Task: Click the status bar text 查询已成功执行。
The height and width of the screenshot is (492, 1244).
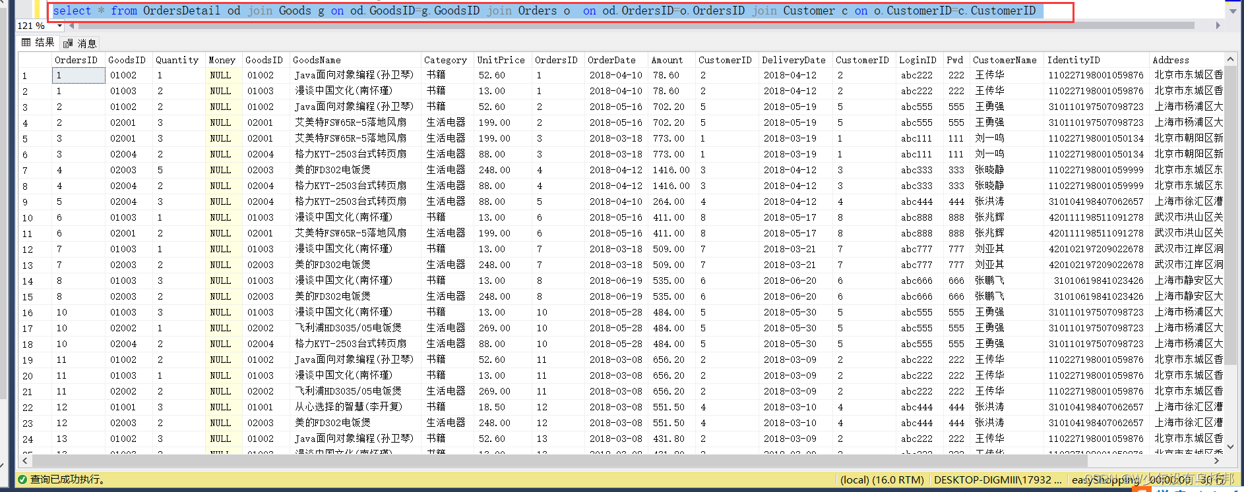Action: [x=69, y=479]
